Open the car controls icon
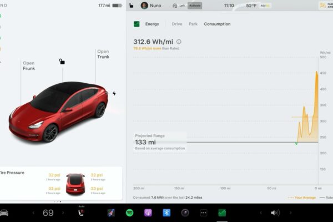The image size is (333, 222). (4, 213)
